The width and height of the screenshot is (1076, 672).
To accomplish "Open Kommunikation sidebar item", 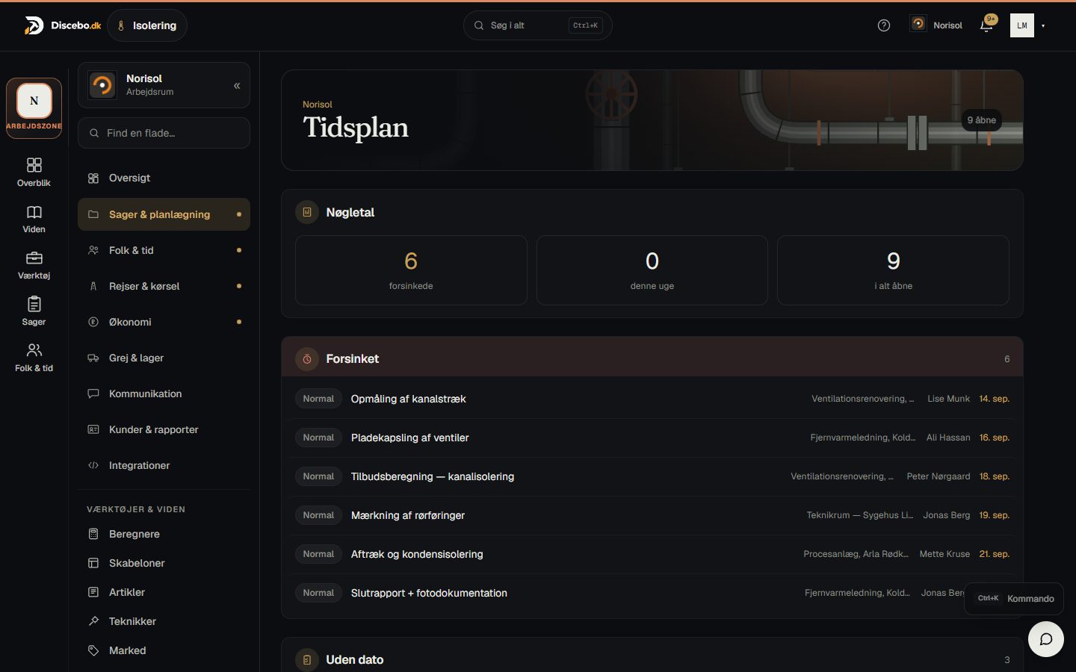I will (164, 393).
